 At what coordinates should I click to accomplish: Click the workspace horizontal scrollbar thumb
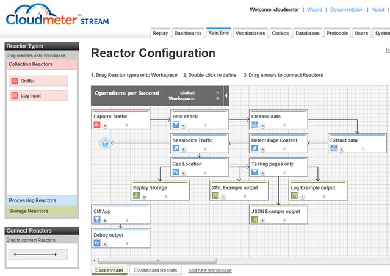click(x=157, y=261)
